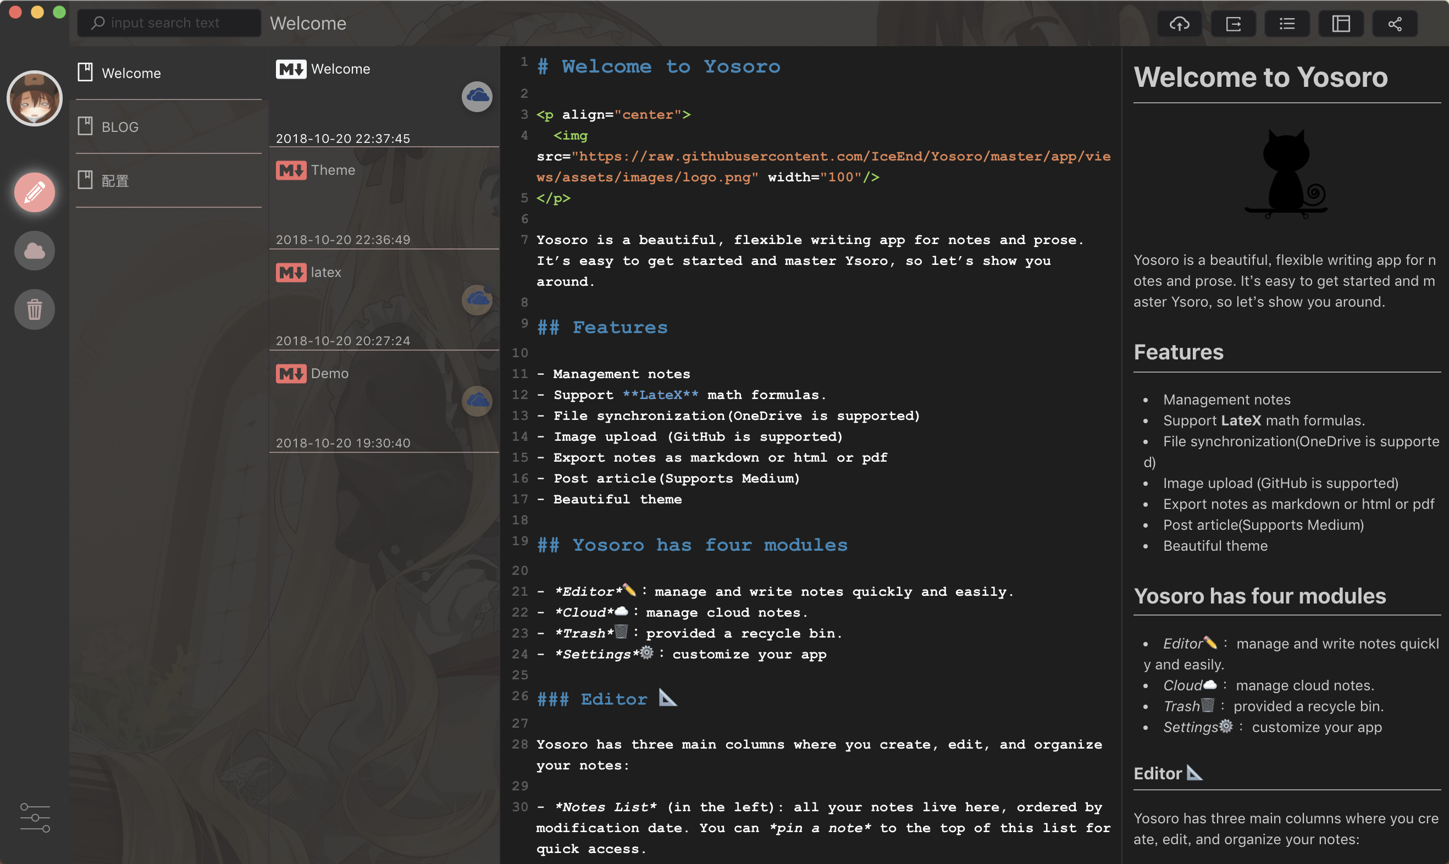Open the Trash module in the sidebar
1449x864 pixels.
point(34,309)
